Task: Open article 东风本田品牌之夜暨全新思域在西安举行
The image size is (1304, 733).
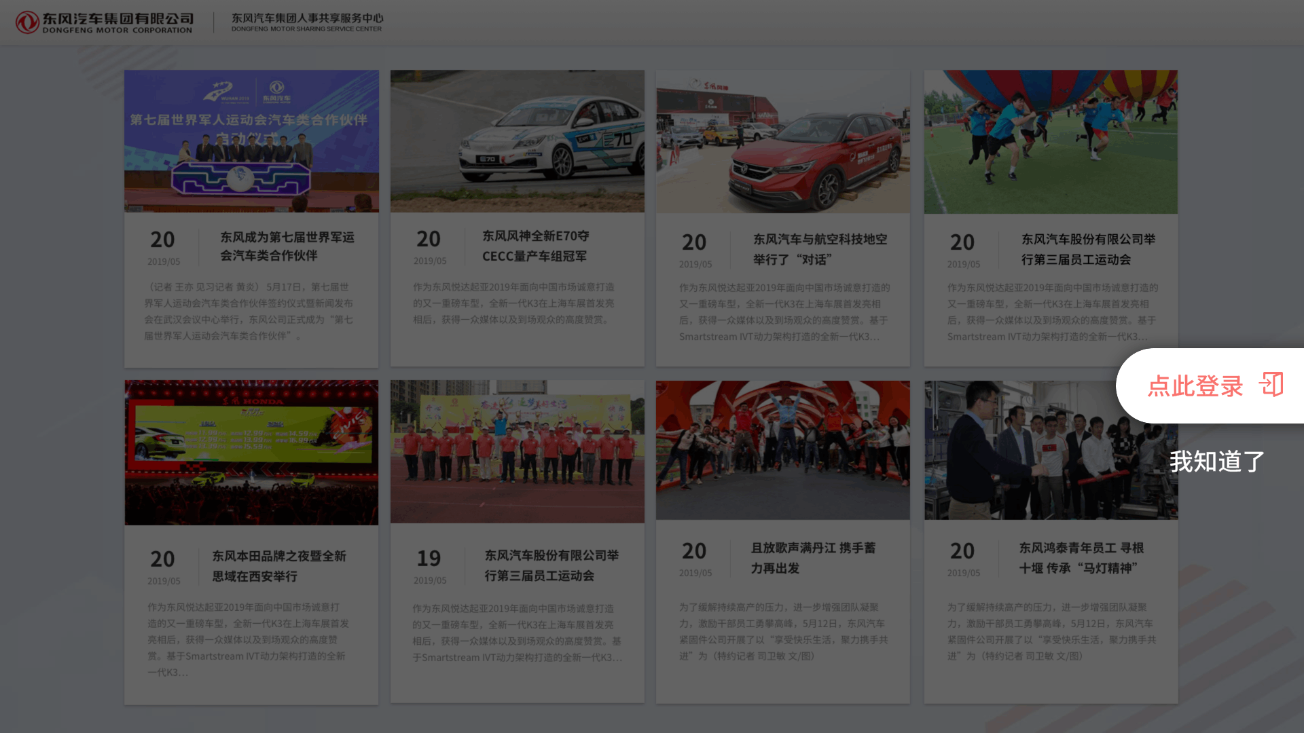Action: click(x=279, y=566)
